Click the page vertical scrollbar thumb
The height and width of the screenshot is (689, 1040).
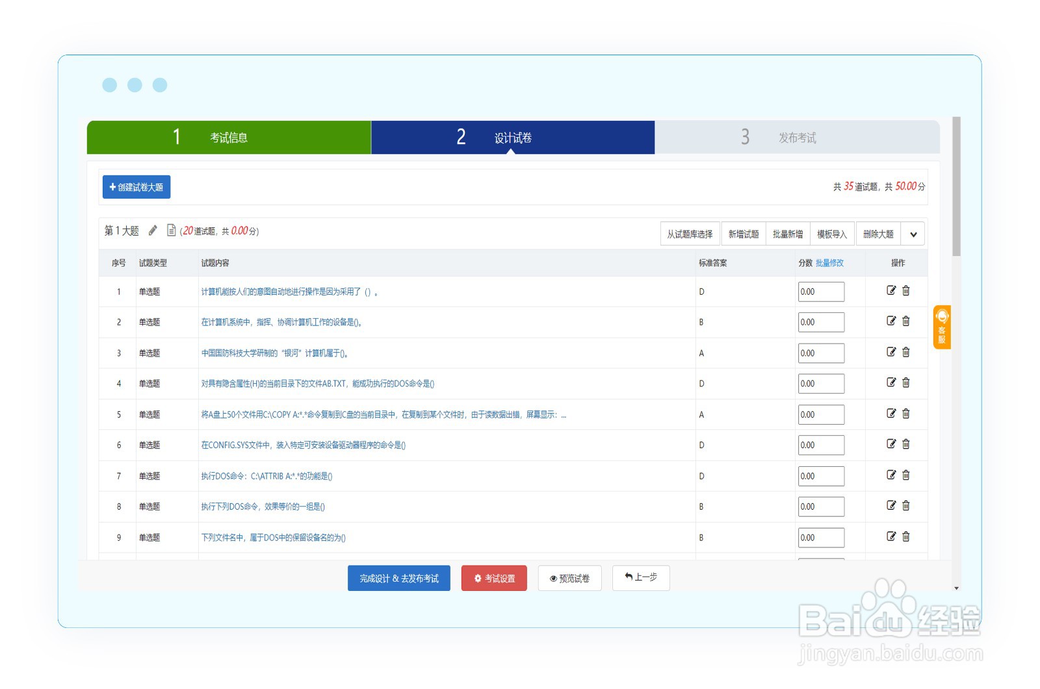pyautogui.click(x=956, y=186)
